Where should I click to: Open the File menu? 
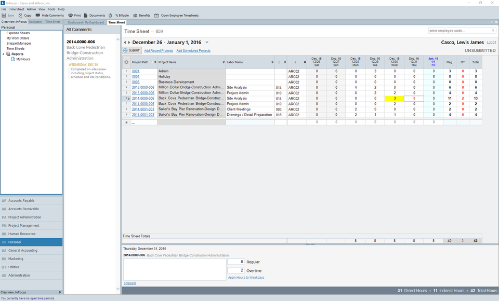point(4,9)
